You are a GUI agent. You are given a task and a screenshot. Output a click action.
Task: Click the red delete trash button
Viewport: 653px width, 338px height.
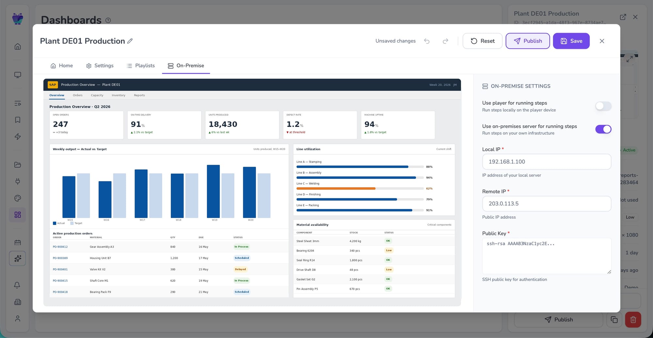pos(633,320)
